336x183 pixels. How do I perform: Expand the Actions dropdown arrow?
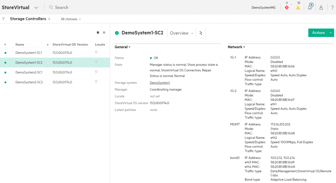point(331,33)
